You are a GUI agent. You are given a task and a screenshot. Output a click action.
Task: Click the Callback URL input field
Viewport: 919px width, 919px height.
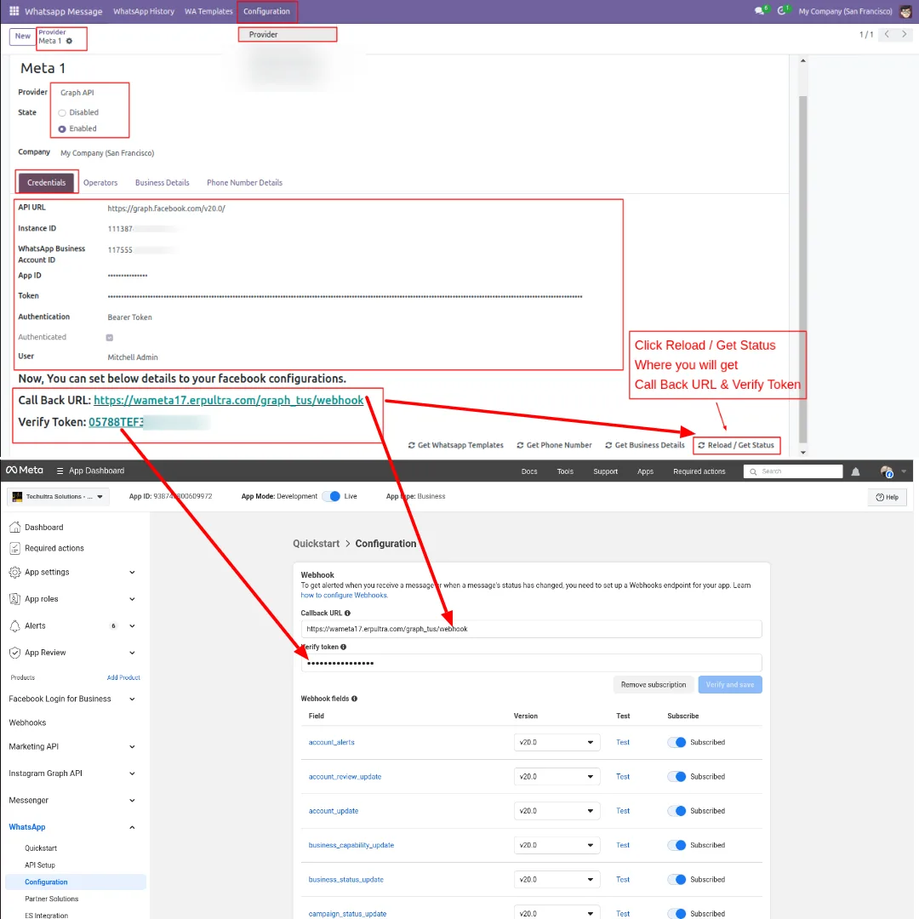tap(531, 629)
